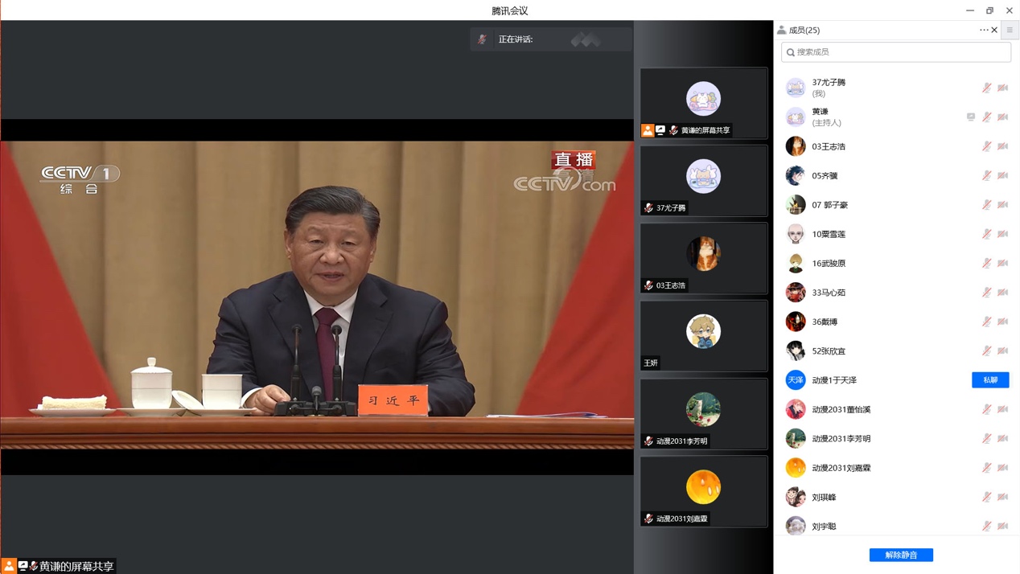Click the 解除静音 unmute button
This screenshot has width=1020, height=574.
[x=901, y=555]
